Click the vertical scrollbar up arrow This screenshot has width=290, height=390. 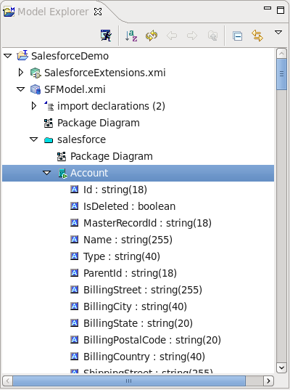(x=281, y=54)
